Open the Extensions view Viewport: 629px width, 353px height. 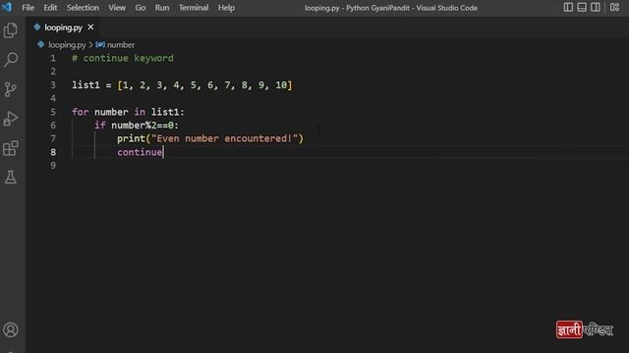tap(11, 148)
